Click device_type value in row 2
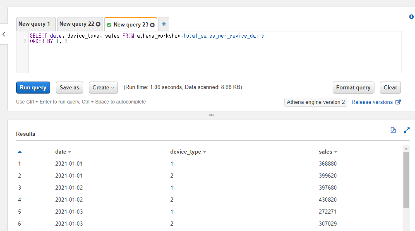415x231 pixels. (172, 176)
